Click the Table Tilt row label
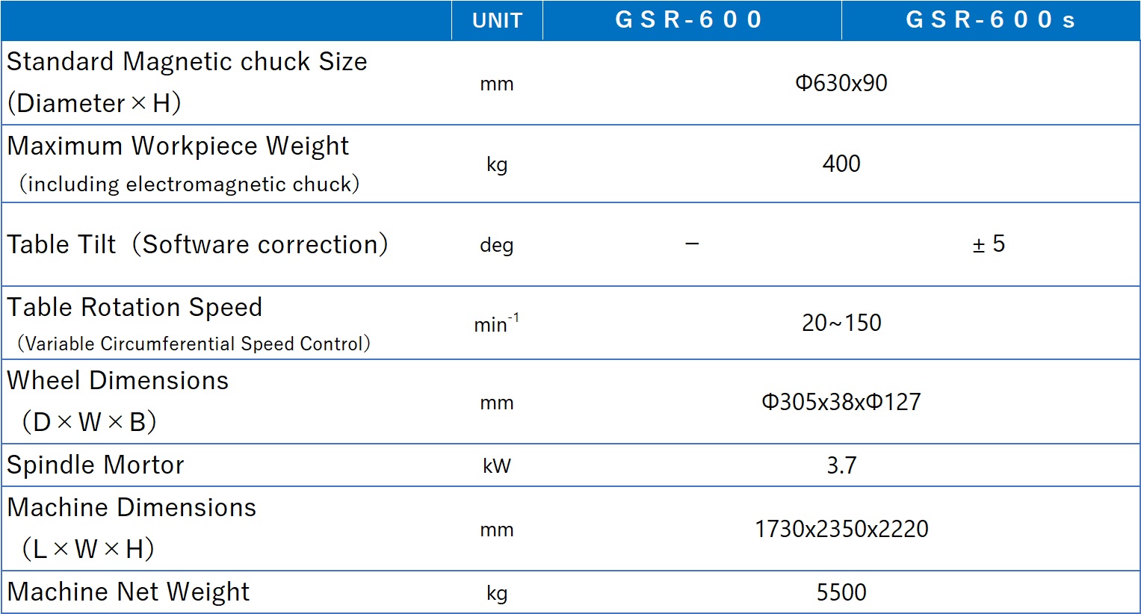Image resolution: width=1141 pixels, height=614 pixels. coord(197,244)
